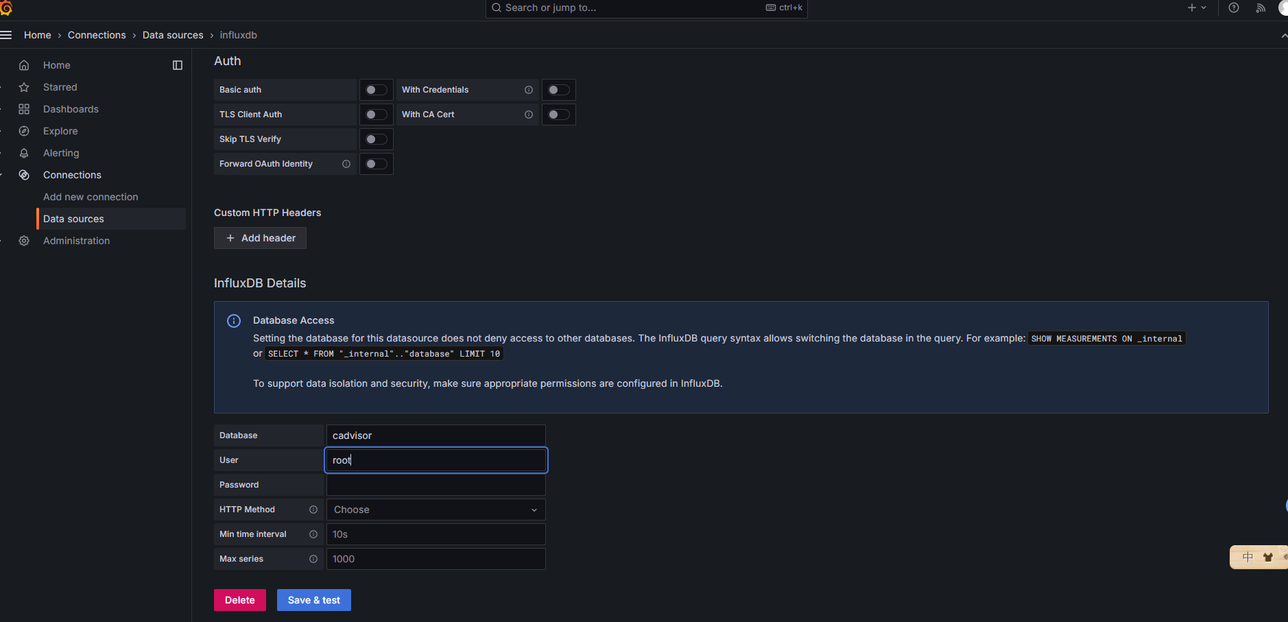Viewport: 1288px width, 622px height.
Task: Enable the Skip TLS Verify switch
Action: click(377, 139)
